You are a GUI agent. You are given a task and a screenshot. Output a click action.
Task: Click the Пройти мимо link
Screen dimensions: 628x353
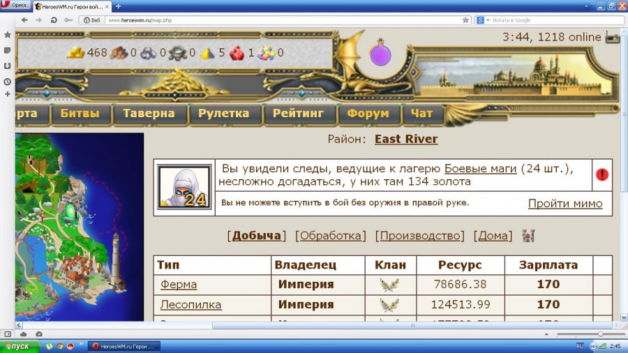(x=565, y=203)
